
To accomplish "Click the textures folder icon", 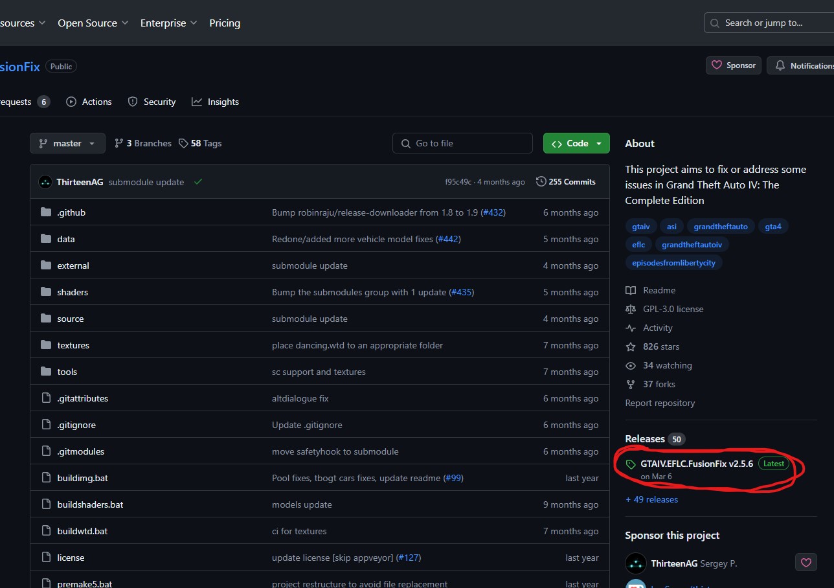I will click(45, 345).
